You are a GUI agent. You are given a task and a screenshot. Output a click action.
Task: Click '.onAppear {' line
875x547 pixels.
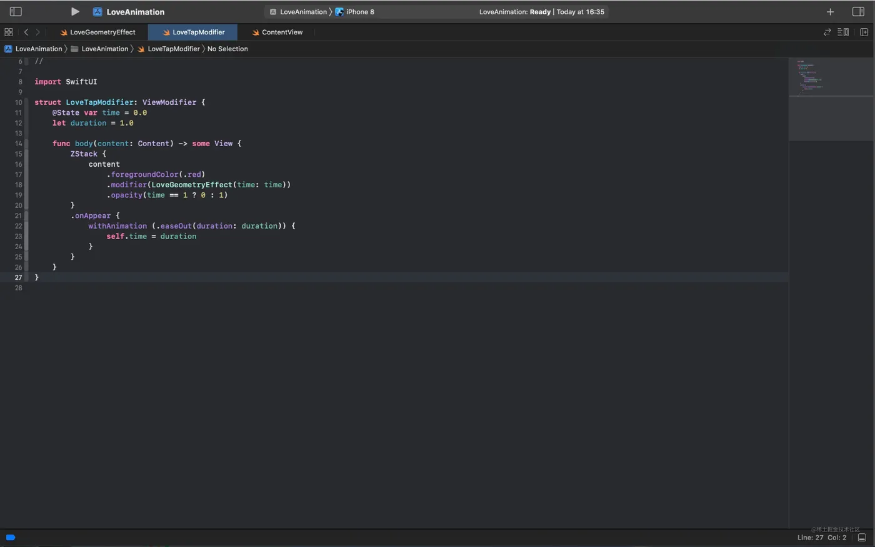coord(95,215)
